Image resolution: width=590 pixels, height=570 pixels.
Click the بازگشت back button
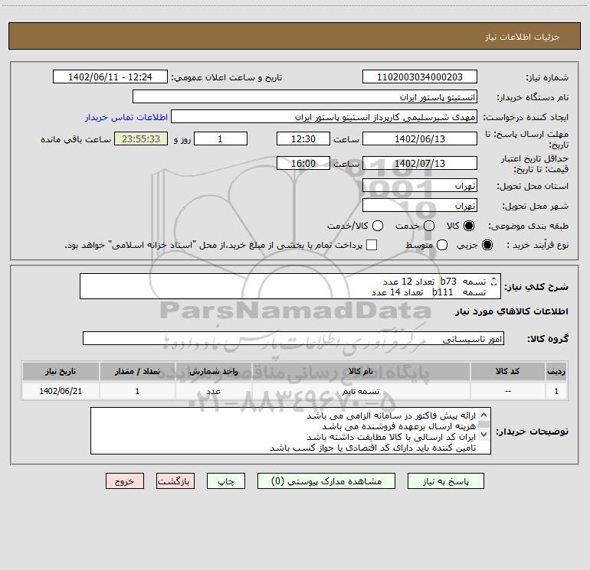(175, 481)
